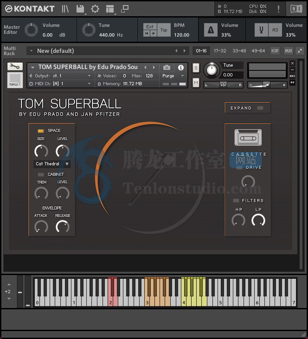Open snapshot view camera icon
The height and width of the screenshot is (339, 308).
click(167, 68)
